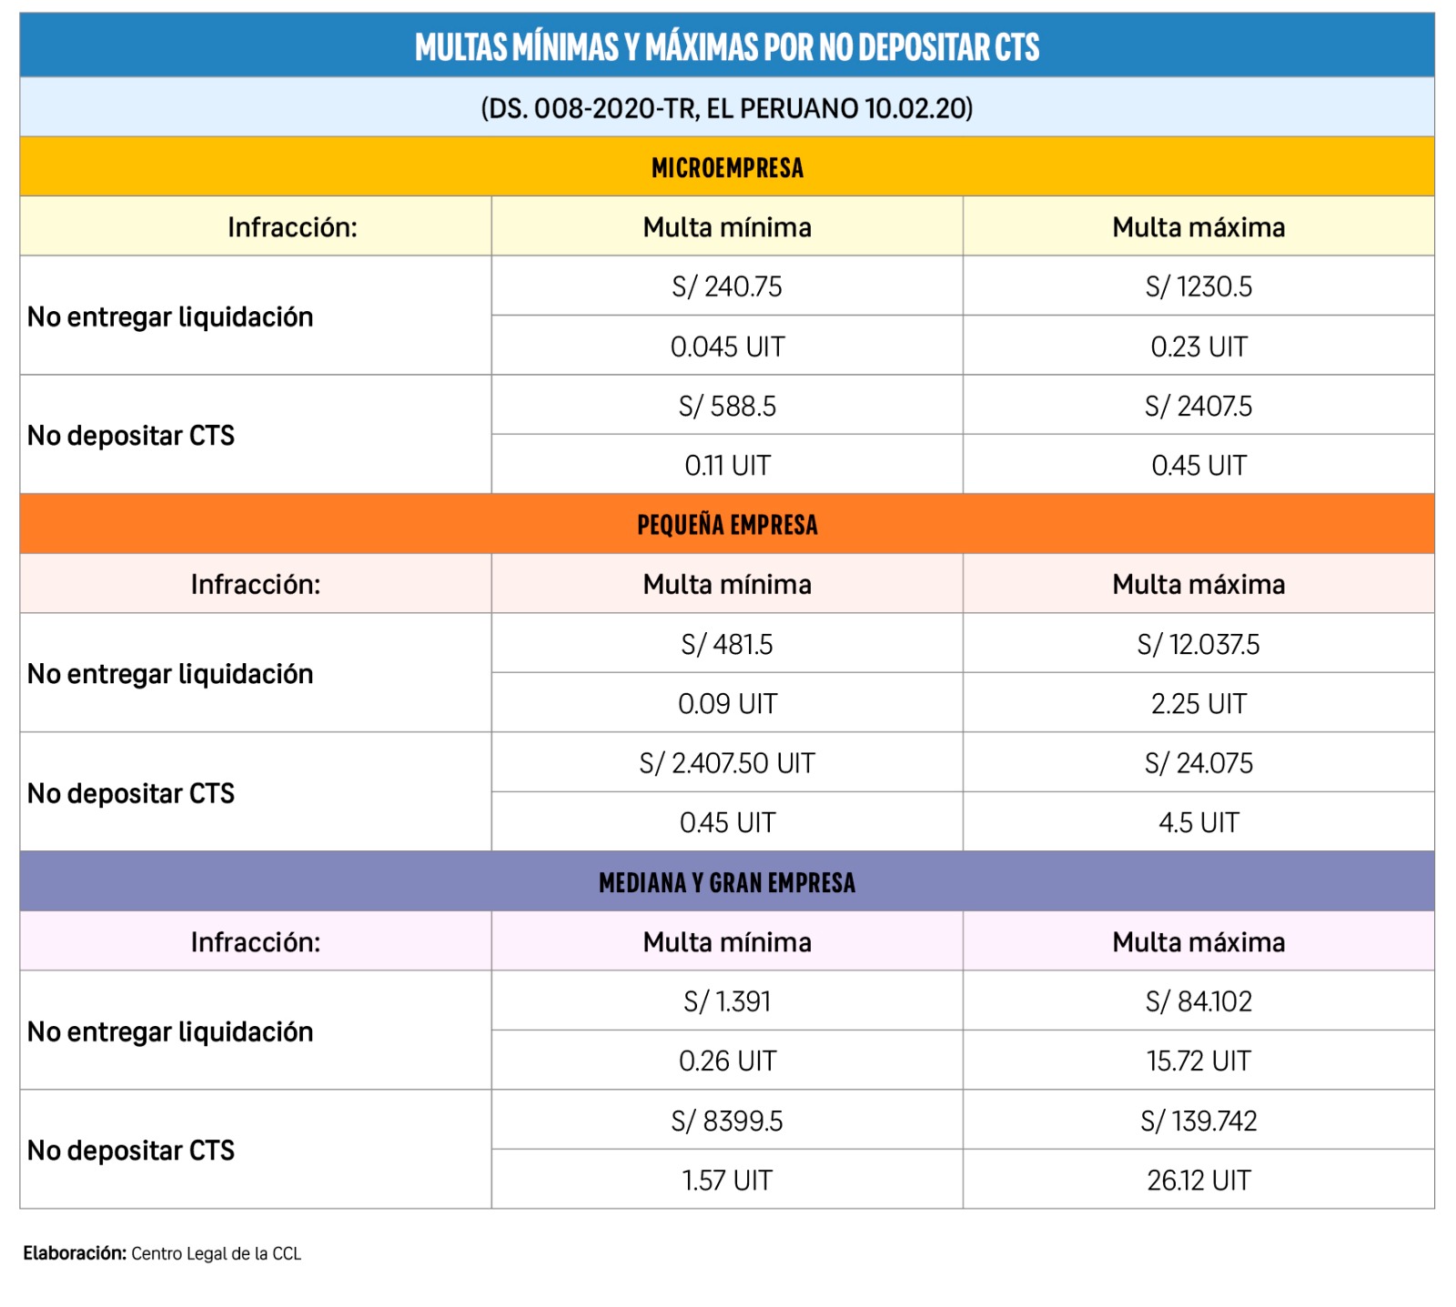Click the S/ 12.037.5 cell
Screen dimensions: 1456x1307
tap(1198, 644)
